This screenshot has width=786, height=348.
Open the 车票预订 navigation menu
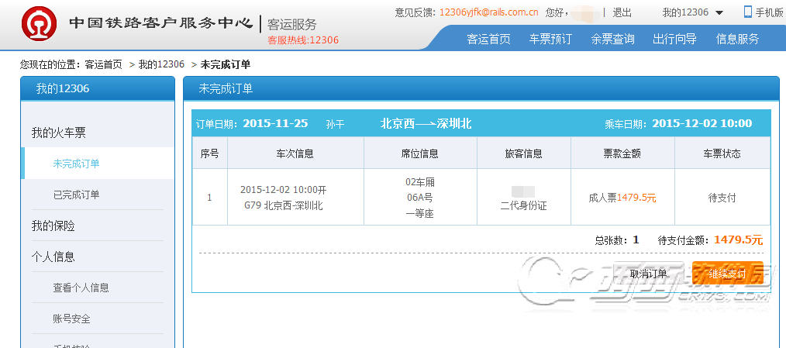pyautogui.click(x=550, y=39)
